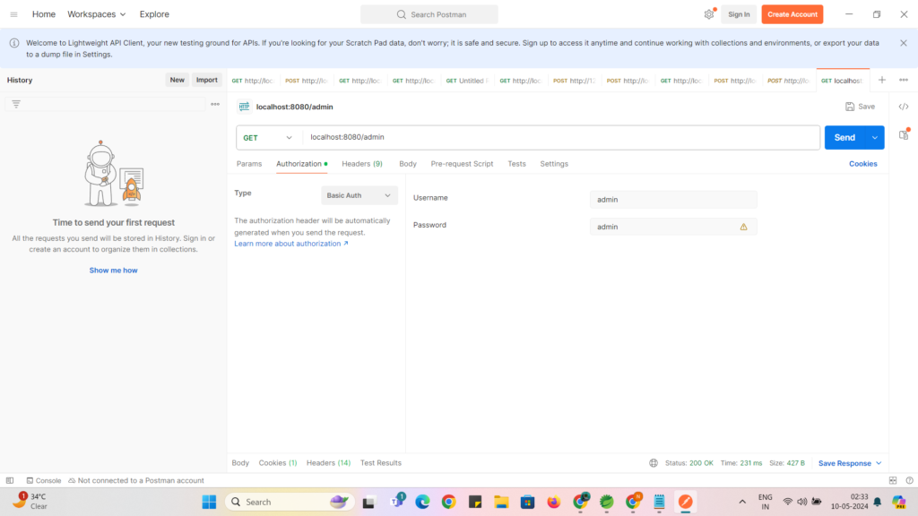Open the settings gear in the header
This screenshot has width=918, height=516.
709,14
